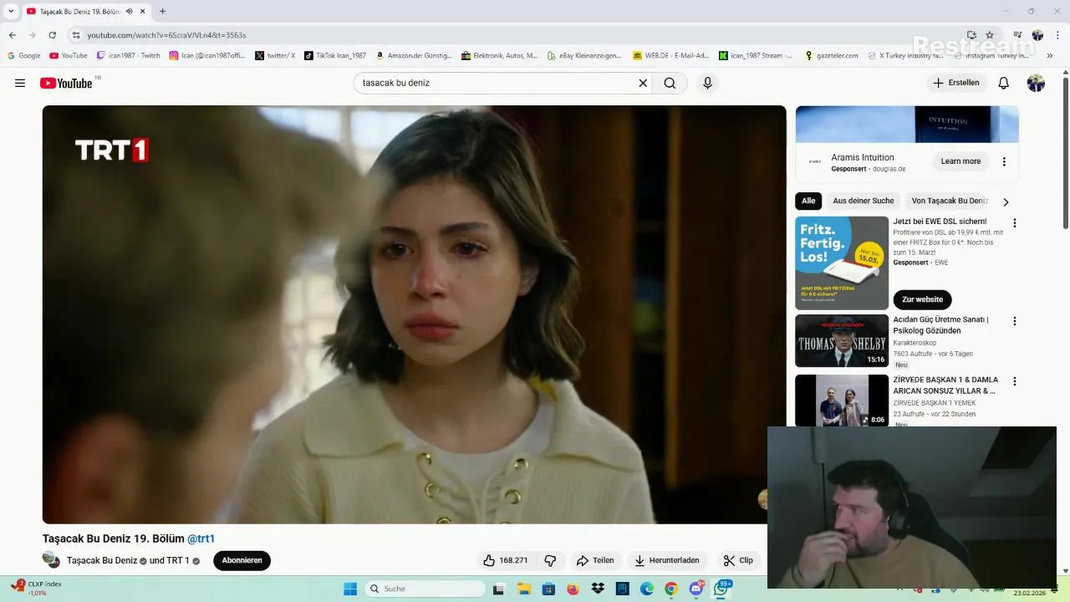Open the 'ican1987 - Twitch' bookmark

tap(128, 55)
